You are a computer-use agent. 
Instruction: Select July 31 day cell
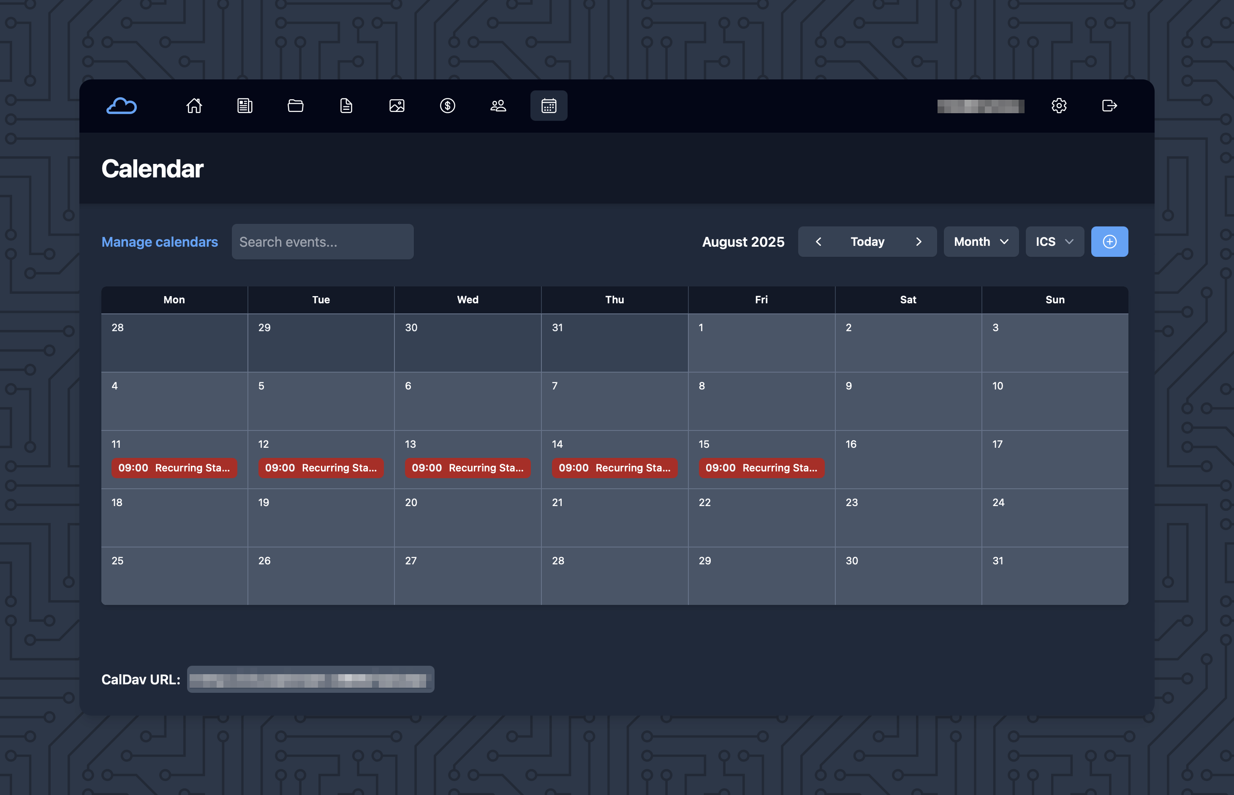[x=614, y=343]
